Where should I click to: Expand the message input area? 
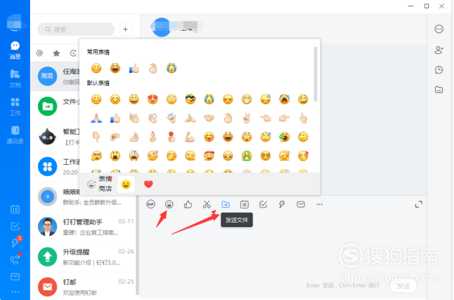[x=419, y=204]
